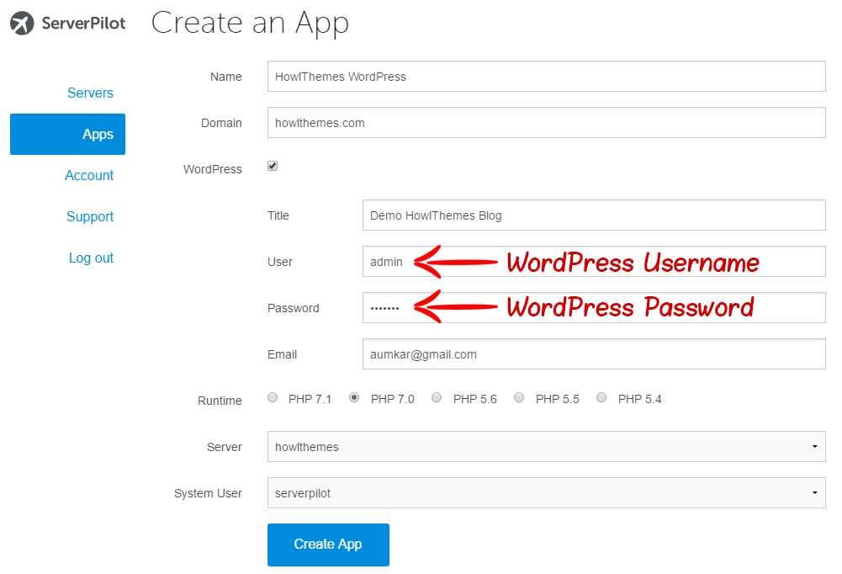Select the PHP 5.4 runtime radio button
This screenshot has height=574, width=842.
pyautogui.click(x=601, y=398)
